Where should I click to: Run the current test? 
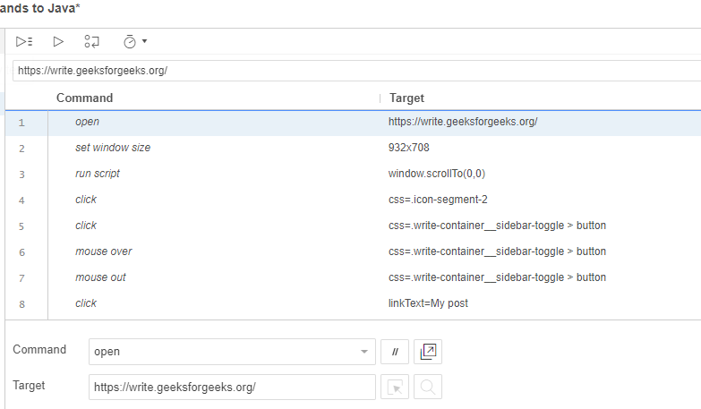[58, 41]
